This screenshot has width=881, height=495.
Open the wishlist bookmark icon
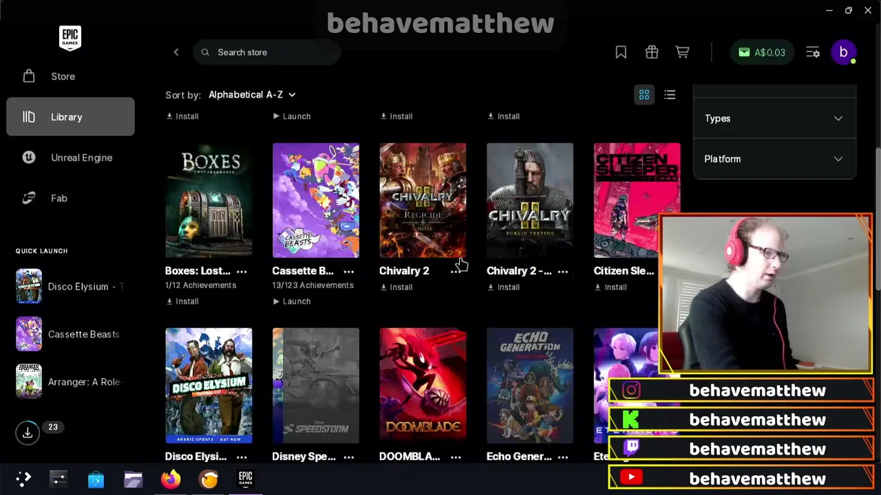click(x=621, y=52)
